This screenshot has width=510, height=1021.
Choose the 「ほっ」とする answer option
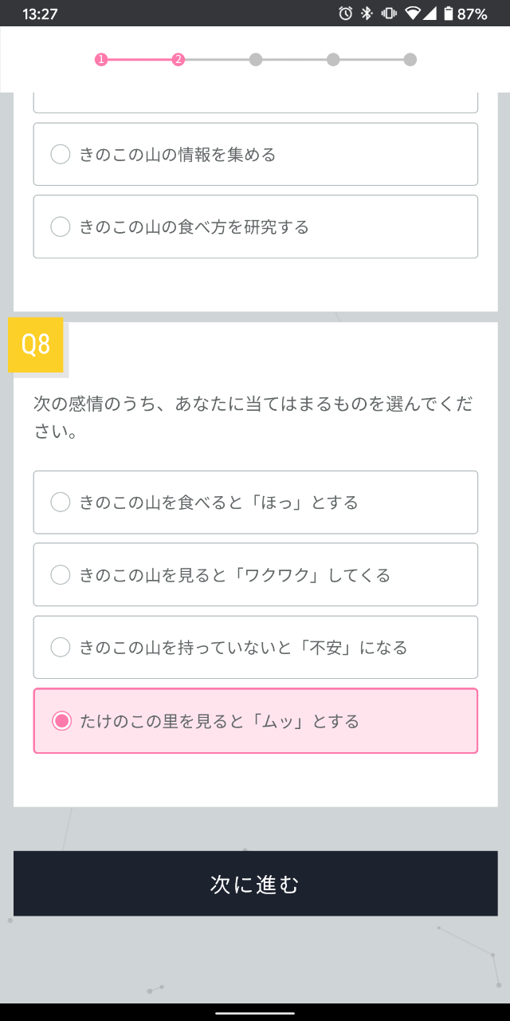[61, 503]
